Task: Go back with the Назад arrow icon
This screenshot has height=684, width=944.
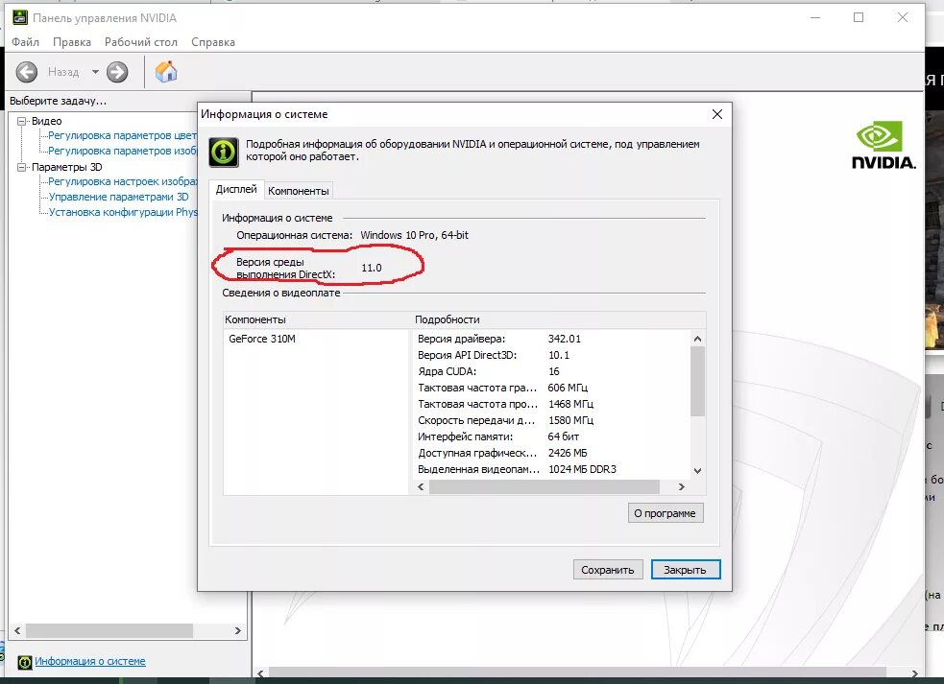Action: point(27,72)
